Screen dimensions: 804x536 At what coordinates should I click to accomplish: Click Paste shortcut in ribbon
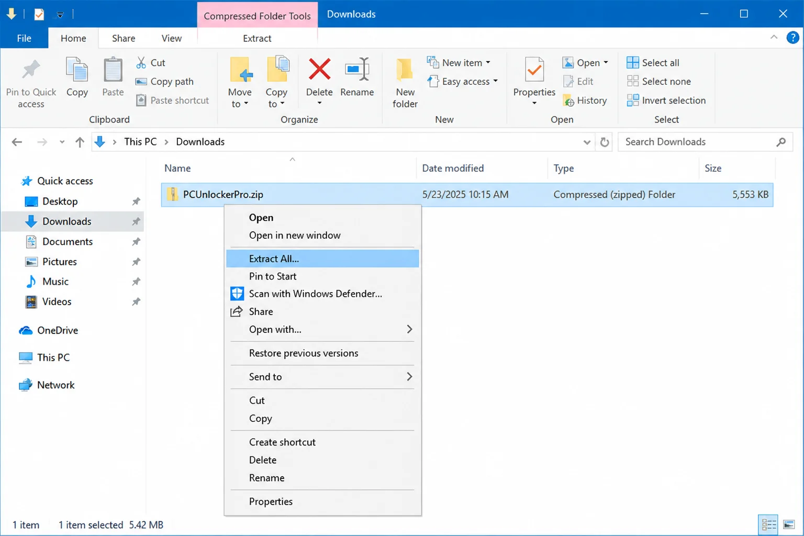point(172,100)
